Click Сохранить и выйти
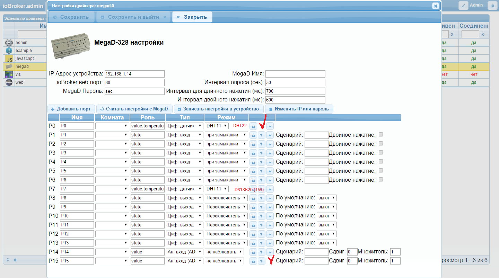 tap(133, 17)
